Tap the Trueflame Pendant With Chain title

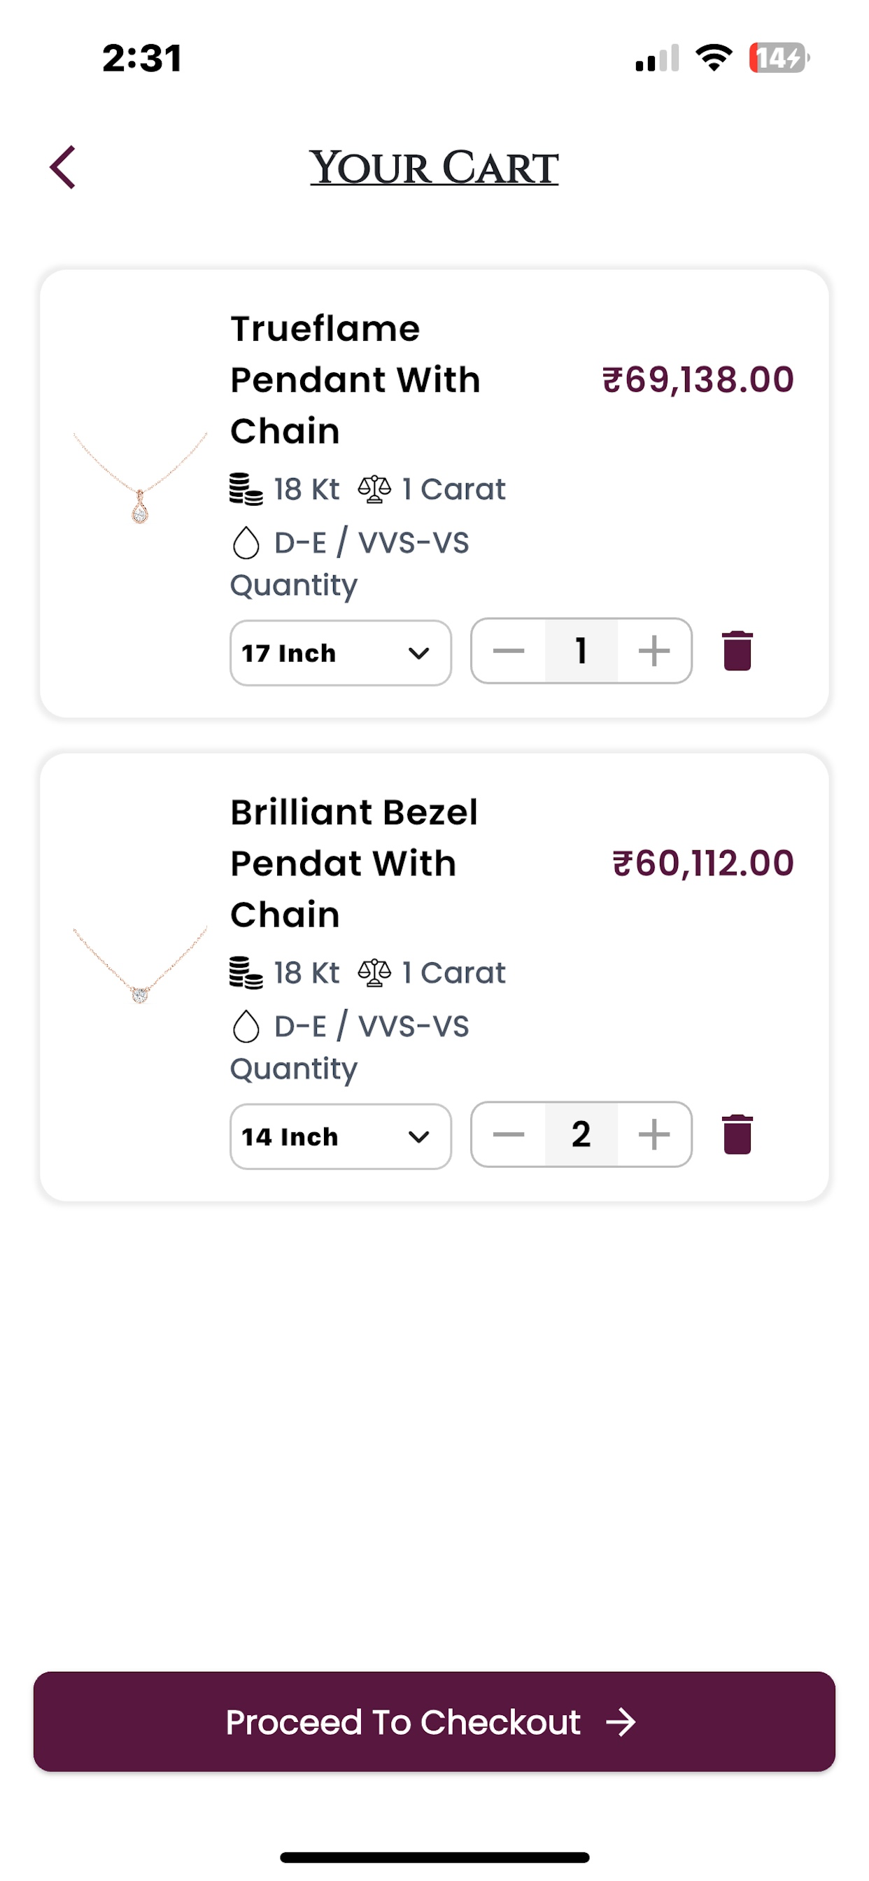[355, 380]
